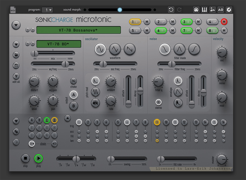Click the up arrow beside step 1
Screen dimensions: 246x180
tap(68, 118)
